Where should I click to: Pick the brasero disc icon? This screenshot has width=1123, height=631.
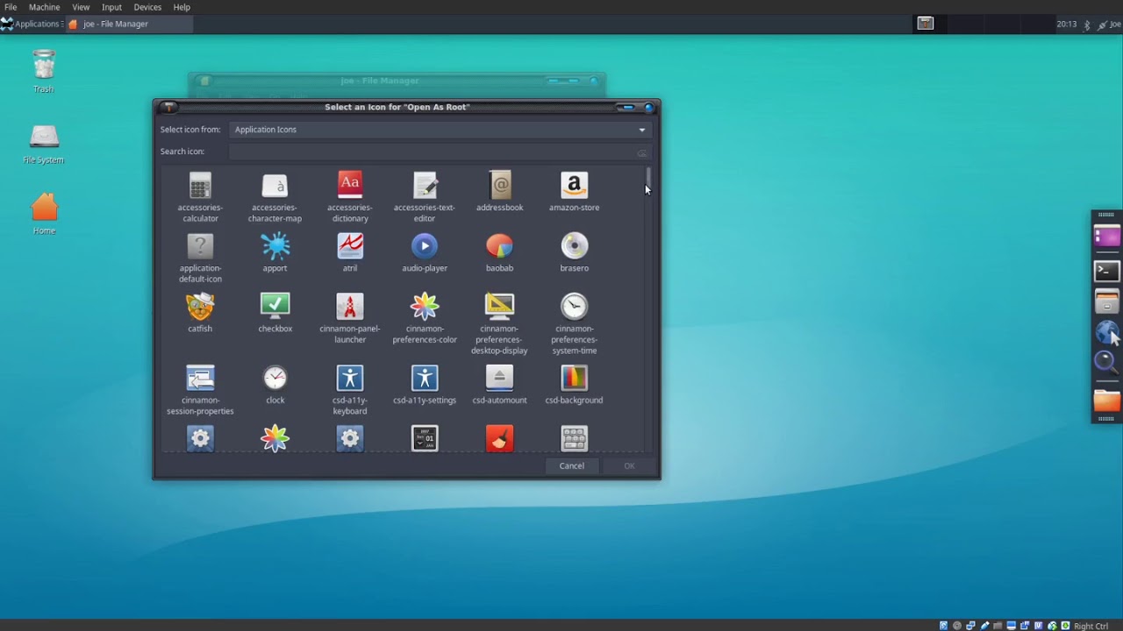point(574,246)
